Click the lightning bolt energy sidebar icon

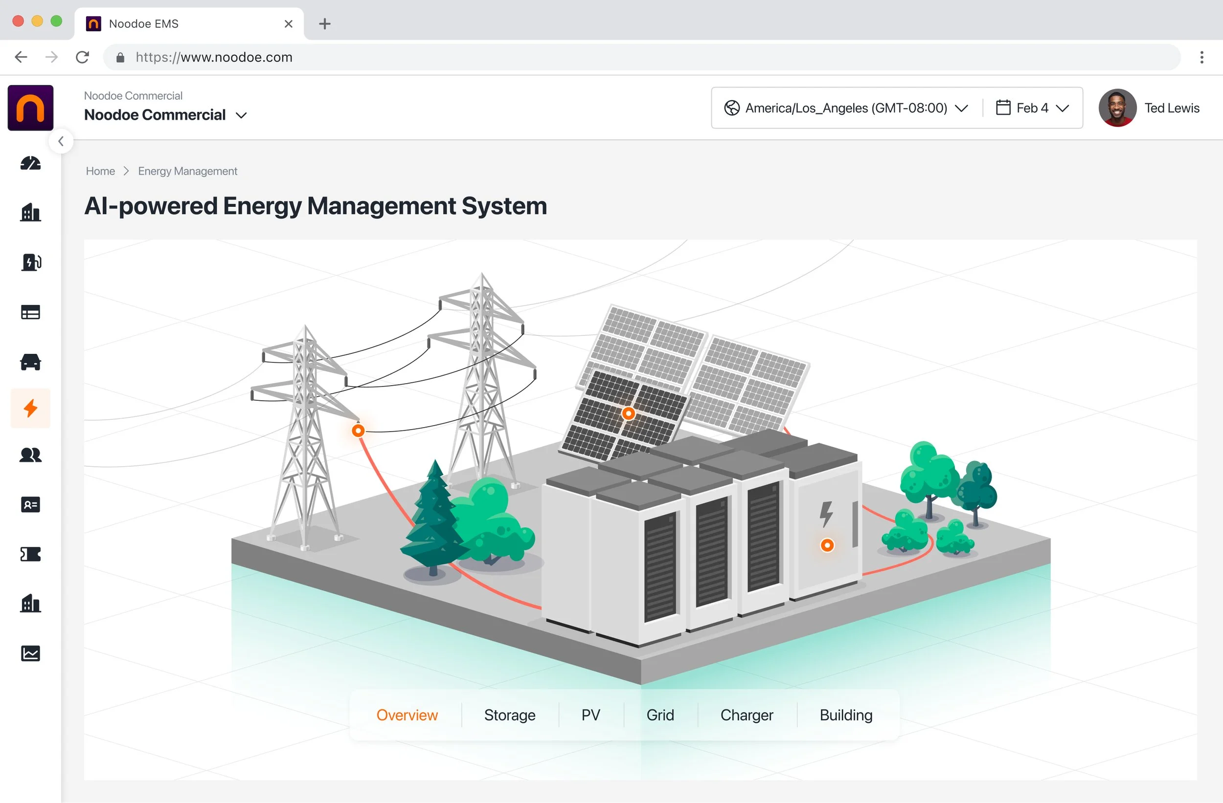30,408
